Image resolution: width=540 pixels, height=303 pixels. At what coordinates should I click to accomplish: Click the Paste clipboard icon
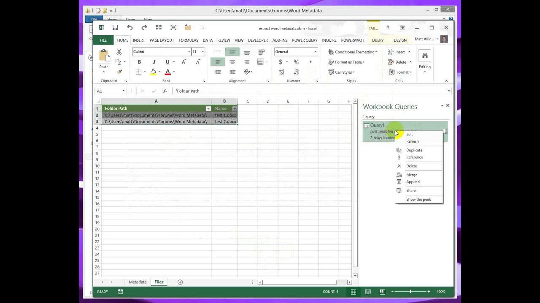point(104,56)
